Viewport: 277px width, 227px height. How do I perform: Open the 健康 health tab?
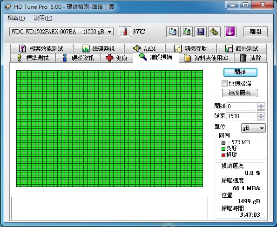click(116, 58)
